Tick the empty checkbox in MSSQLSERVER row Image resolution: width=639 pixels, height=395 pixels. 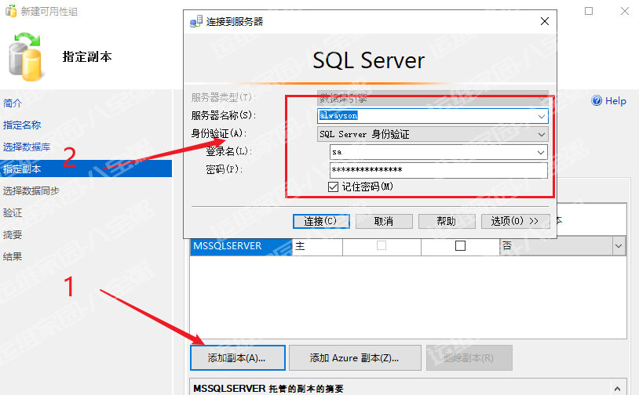(x=460, y=246)
